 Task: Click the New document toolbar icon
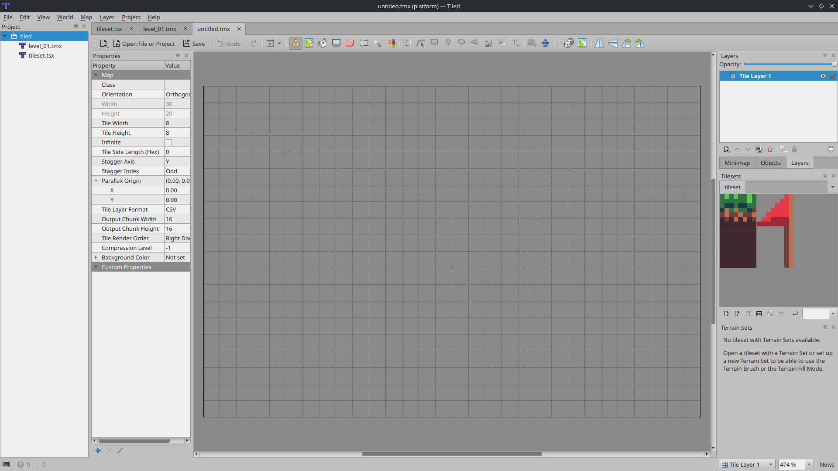click(x=104, y=43)
